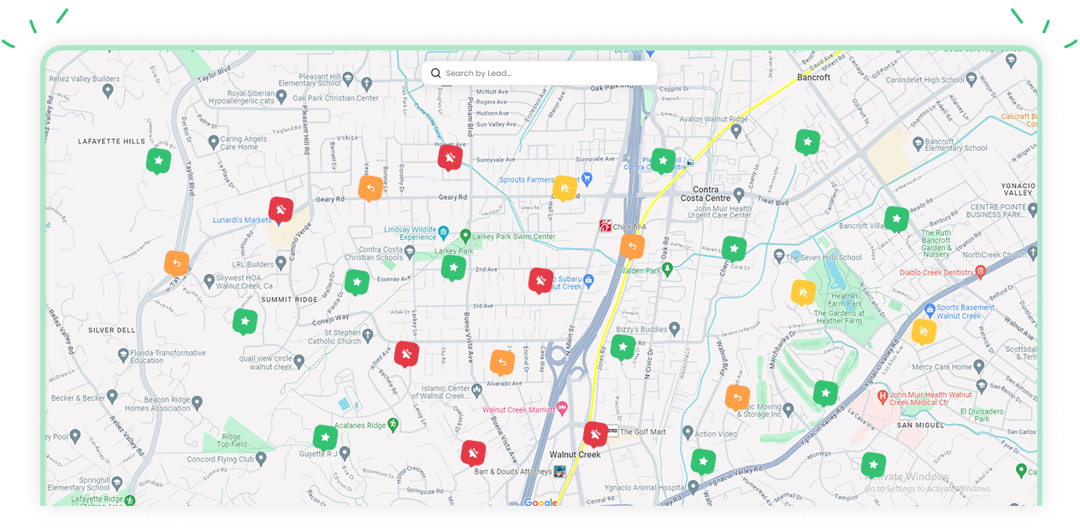Select green star marker near Lafayette Hills
The width and height of the screenshot is (1080, 528).
point(158,160)
